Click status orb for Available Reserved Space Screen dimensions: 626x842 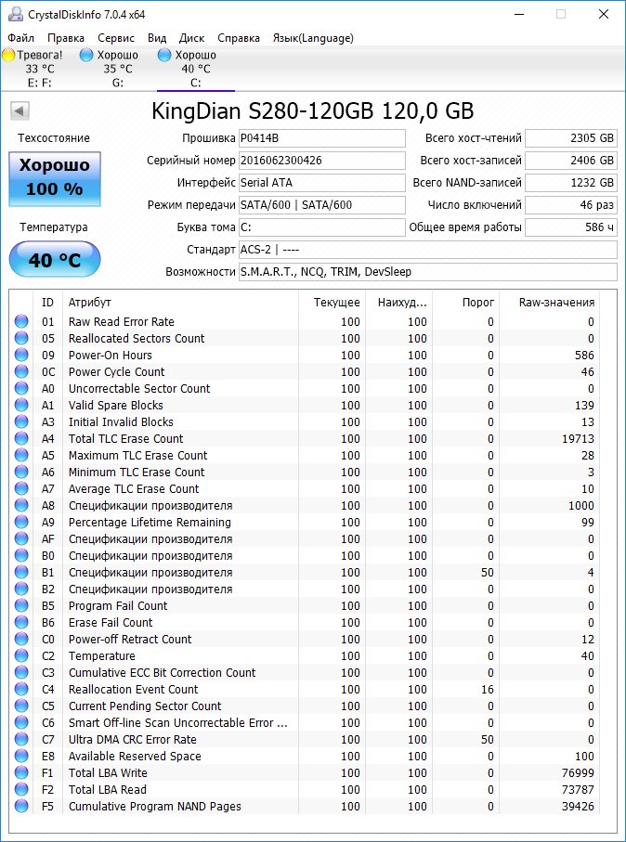(21, 756)
